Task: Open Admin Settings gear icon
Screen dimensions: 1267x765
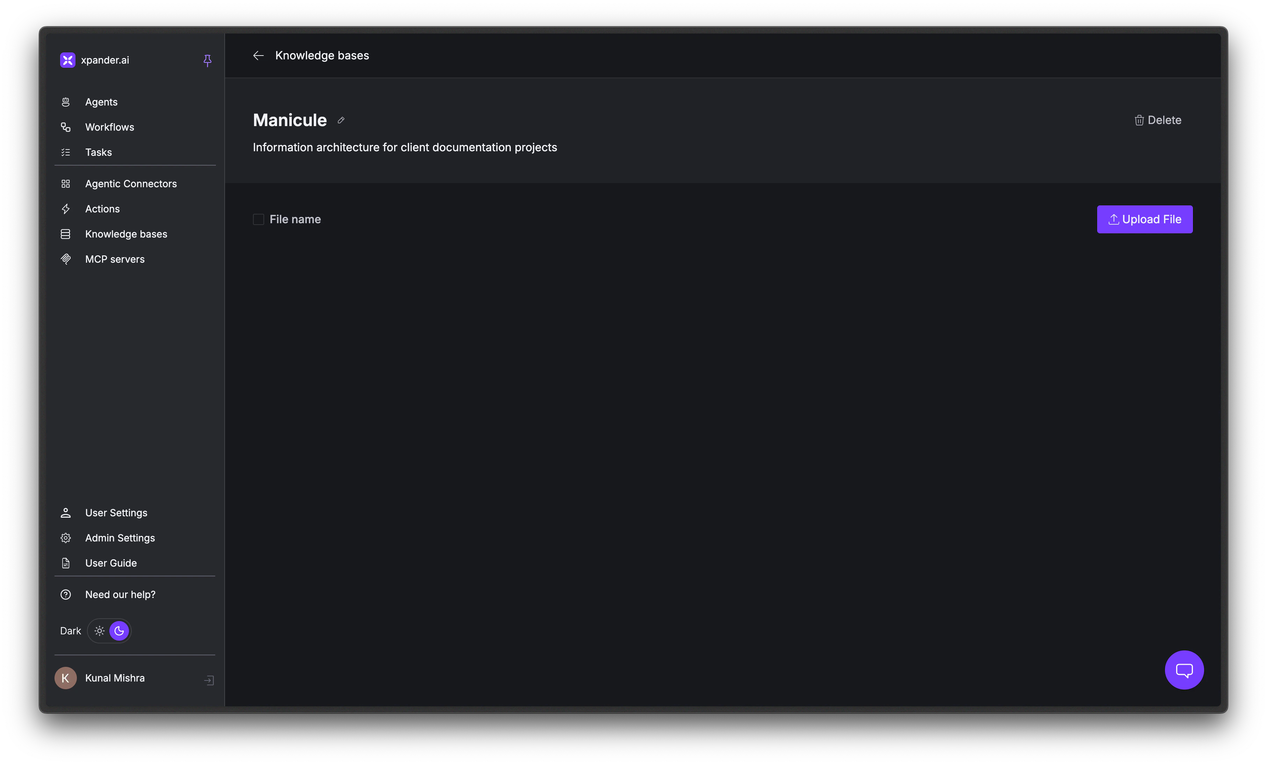Action: tap(66, 538)
